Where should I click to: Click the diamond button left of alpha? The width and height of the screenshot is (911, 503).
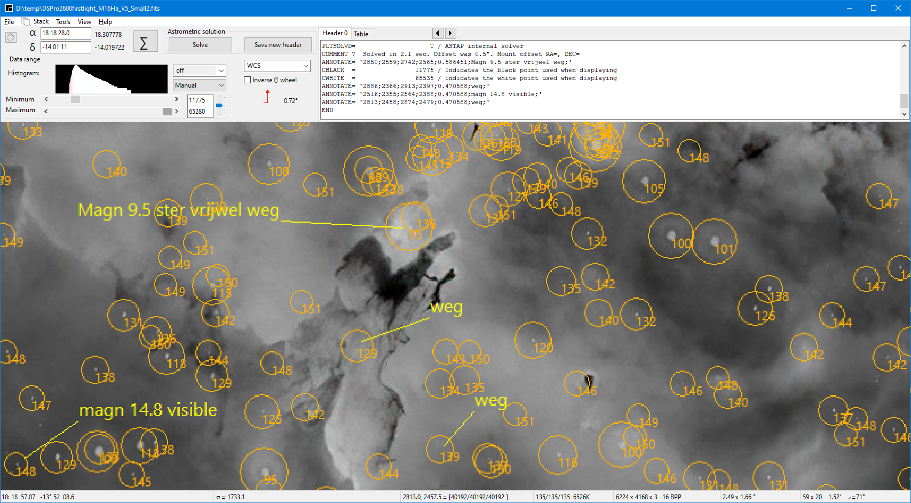pyautogui.click(x=11, y=37)
